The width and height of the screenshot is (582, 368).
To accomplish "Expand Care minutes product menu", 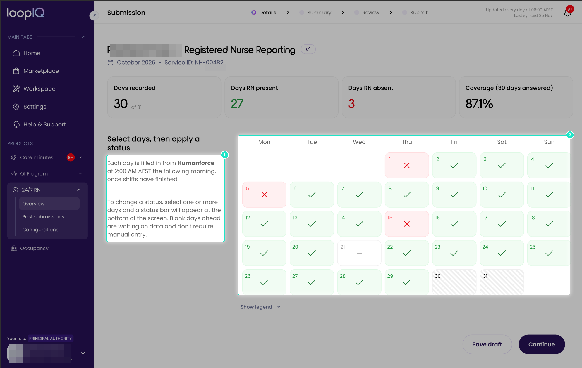I will click(80, 157).
